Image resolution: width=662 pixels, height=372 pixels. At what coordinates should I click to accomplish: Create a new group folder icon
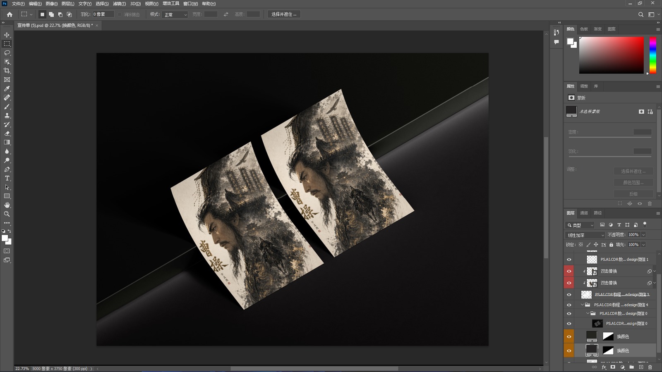[631, 367]
